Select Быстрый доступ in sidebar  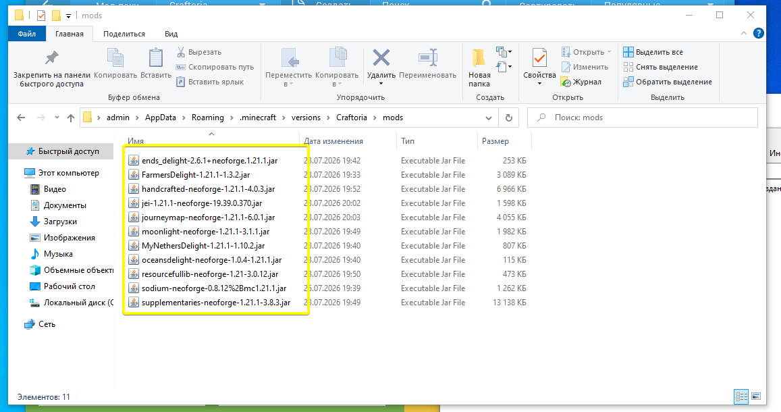63,151
